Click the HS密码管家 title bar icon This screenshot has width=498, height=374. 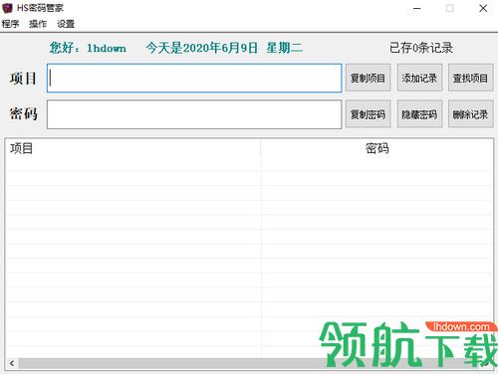click(x=7, y=8)
